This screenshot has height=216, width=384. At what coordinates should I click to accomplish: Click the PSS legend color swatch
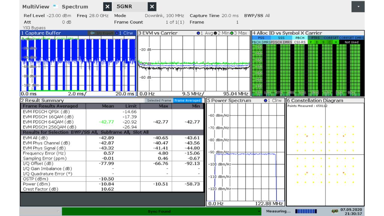262,38
